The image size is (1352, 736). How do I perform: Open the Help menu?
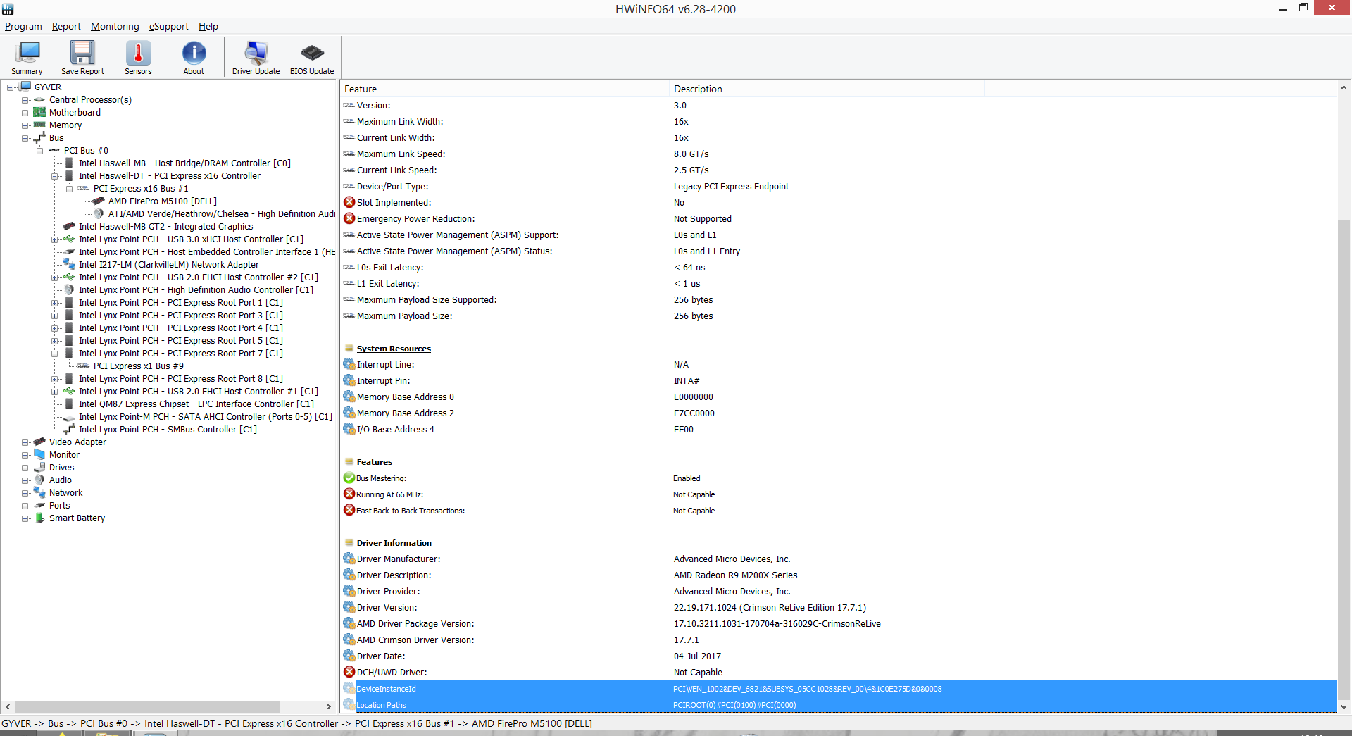pyautogui.click(x=208, y=26)
